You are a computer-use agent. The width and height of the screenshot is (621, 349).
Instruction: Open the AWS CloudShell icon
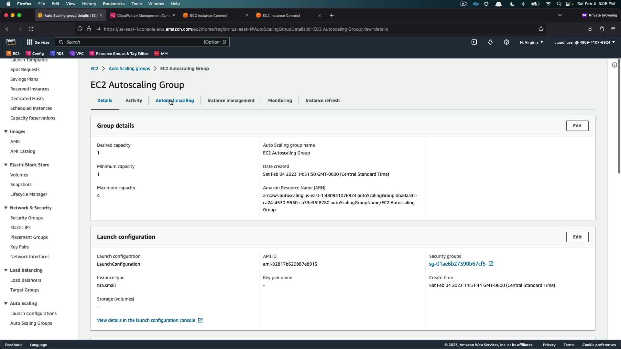(x=474, y=42)
